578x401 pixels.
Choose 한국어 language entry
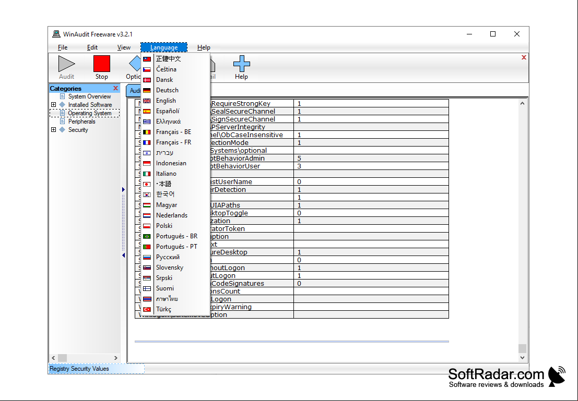tap(175, 195)
